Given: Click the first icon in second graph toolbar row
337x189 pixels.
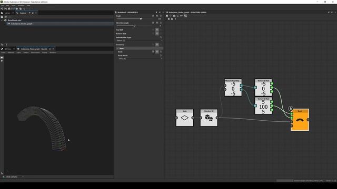Looking at the screenshot, I should coord(168,19).
